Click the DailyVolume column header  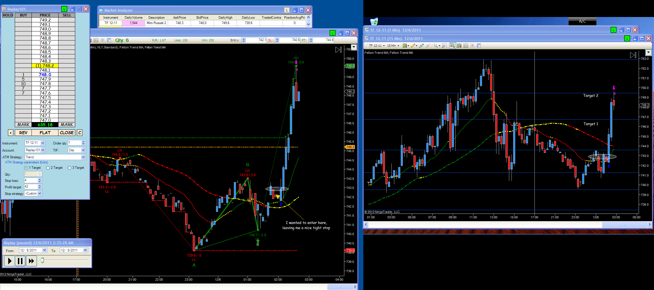pos(133,18)
